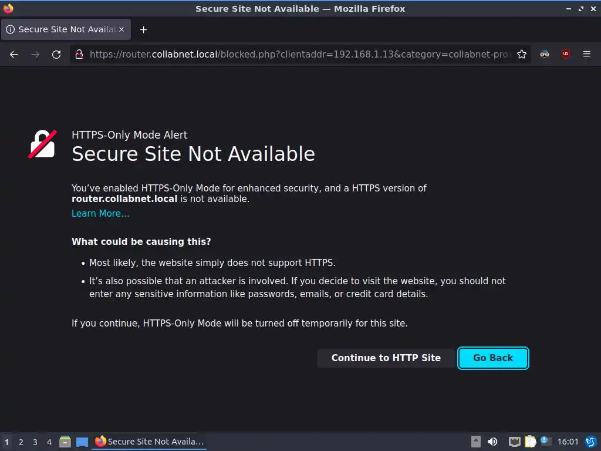
Task: Bookmark this page with the star
Action: (522, 55)
